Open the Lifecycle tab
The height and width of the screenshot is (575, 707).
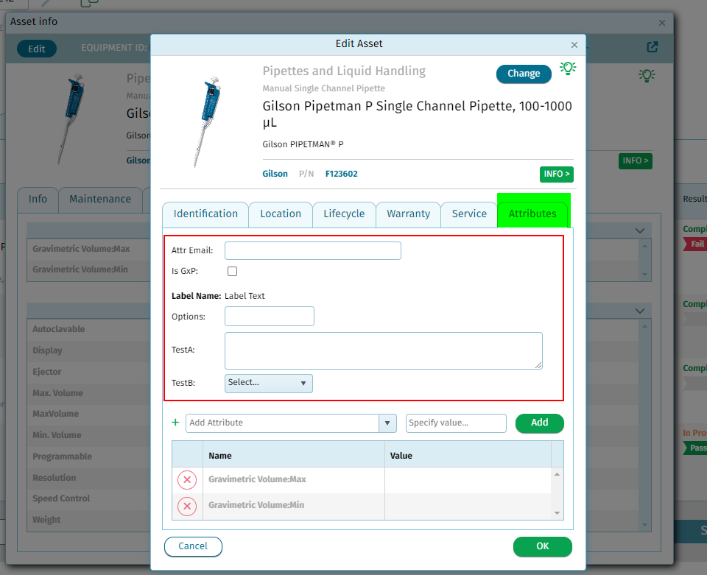pyautogui.click(x=344, y=214)
